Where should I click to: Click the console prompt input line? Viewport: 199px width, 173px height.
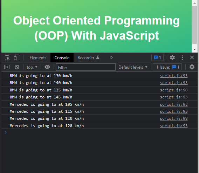(99, 132)
